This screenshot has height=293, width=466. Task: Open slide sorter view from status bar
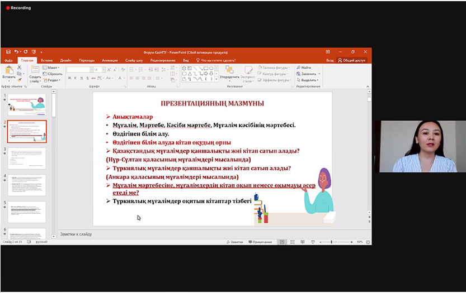tap(292, 242)
